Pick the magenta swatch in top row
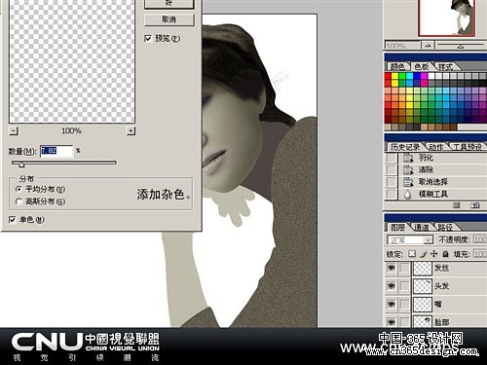This screenshot has width=487, height=365. tap(424, 76)
